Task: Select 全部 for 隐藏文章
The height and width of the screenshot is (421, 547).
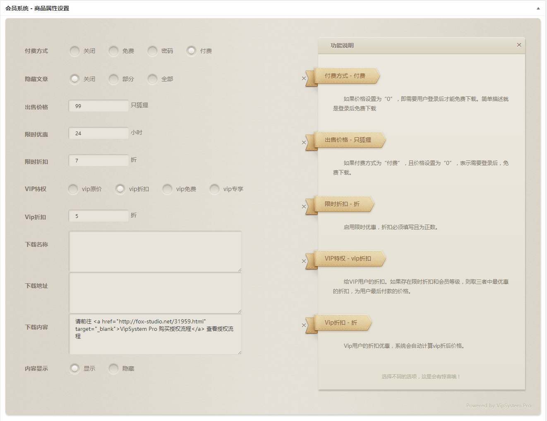Action: tap(152, 79)
